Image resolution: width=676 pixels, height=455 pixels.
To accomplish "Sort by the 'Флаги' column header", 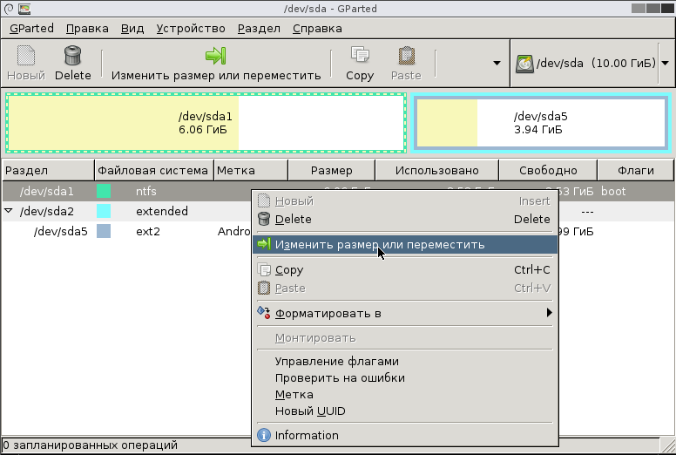I will [635, 170].
